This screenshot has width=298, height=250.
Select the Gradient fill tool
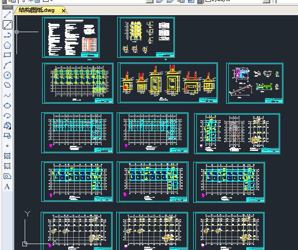(7, 166)
